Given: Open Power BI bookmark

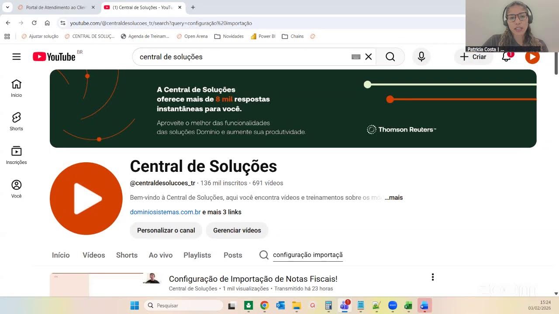Looking at the screenshot, I should click(263, 36).
